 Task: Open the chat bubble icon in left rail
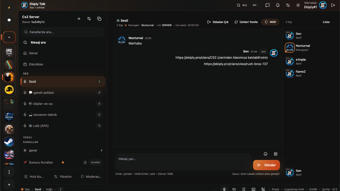9,20
